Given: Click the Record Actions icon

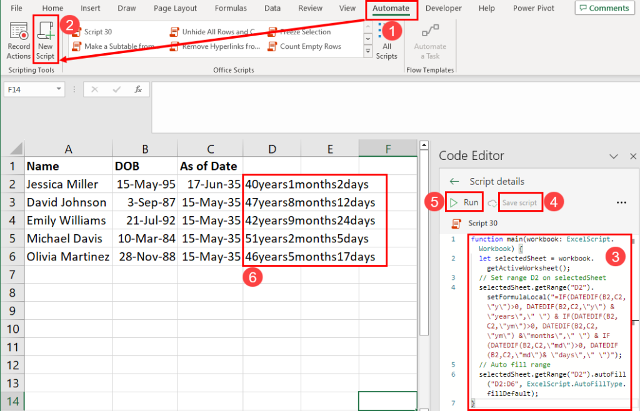Looking at the screenshot, I should 19,31.
